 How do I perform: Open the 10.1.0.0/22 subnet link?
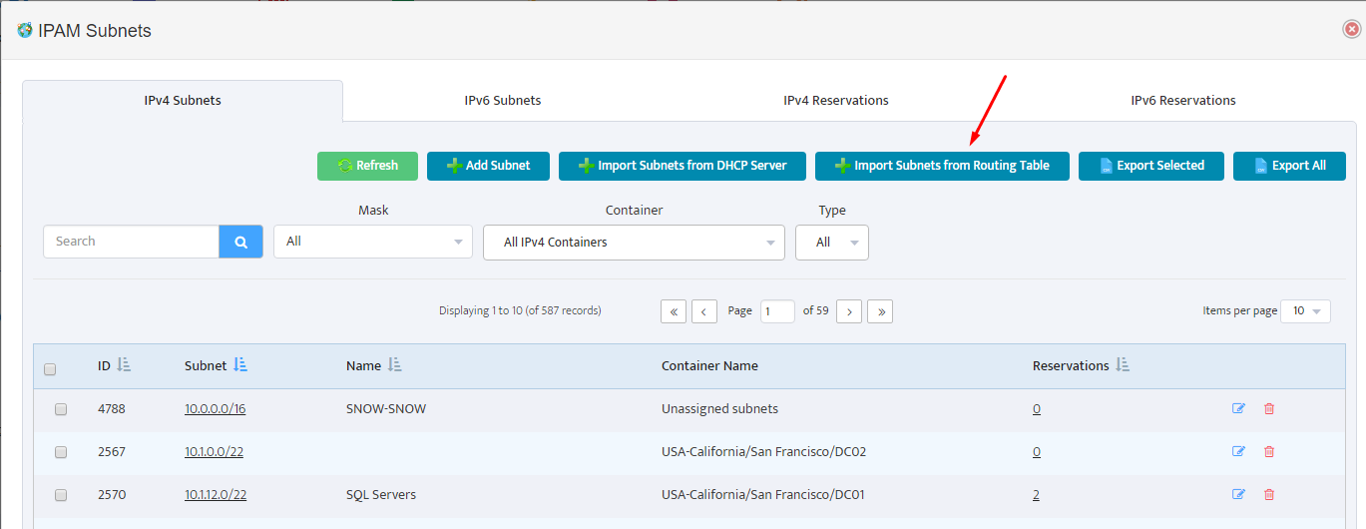tap(214, 451)
